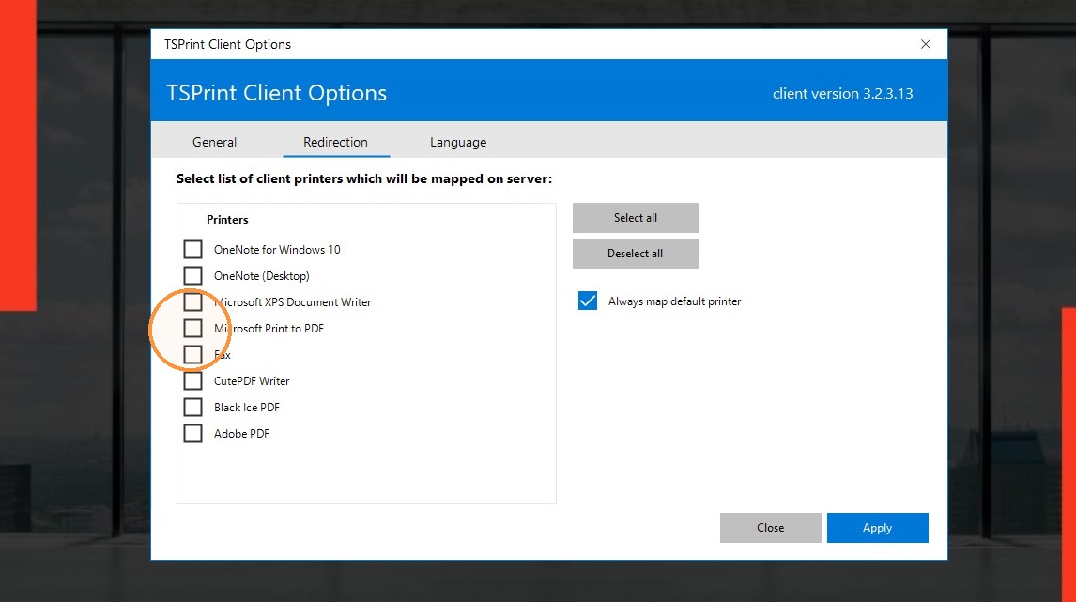Click the OneNote for Windows 10 label text
This screenshot has width=1076, height=602.
pos(277,249)
